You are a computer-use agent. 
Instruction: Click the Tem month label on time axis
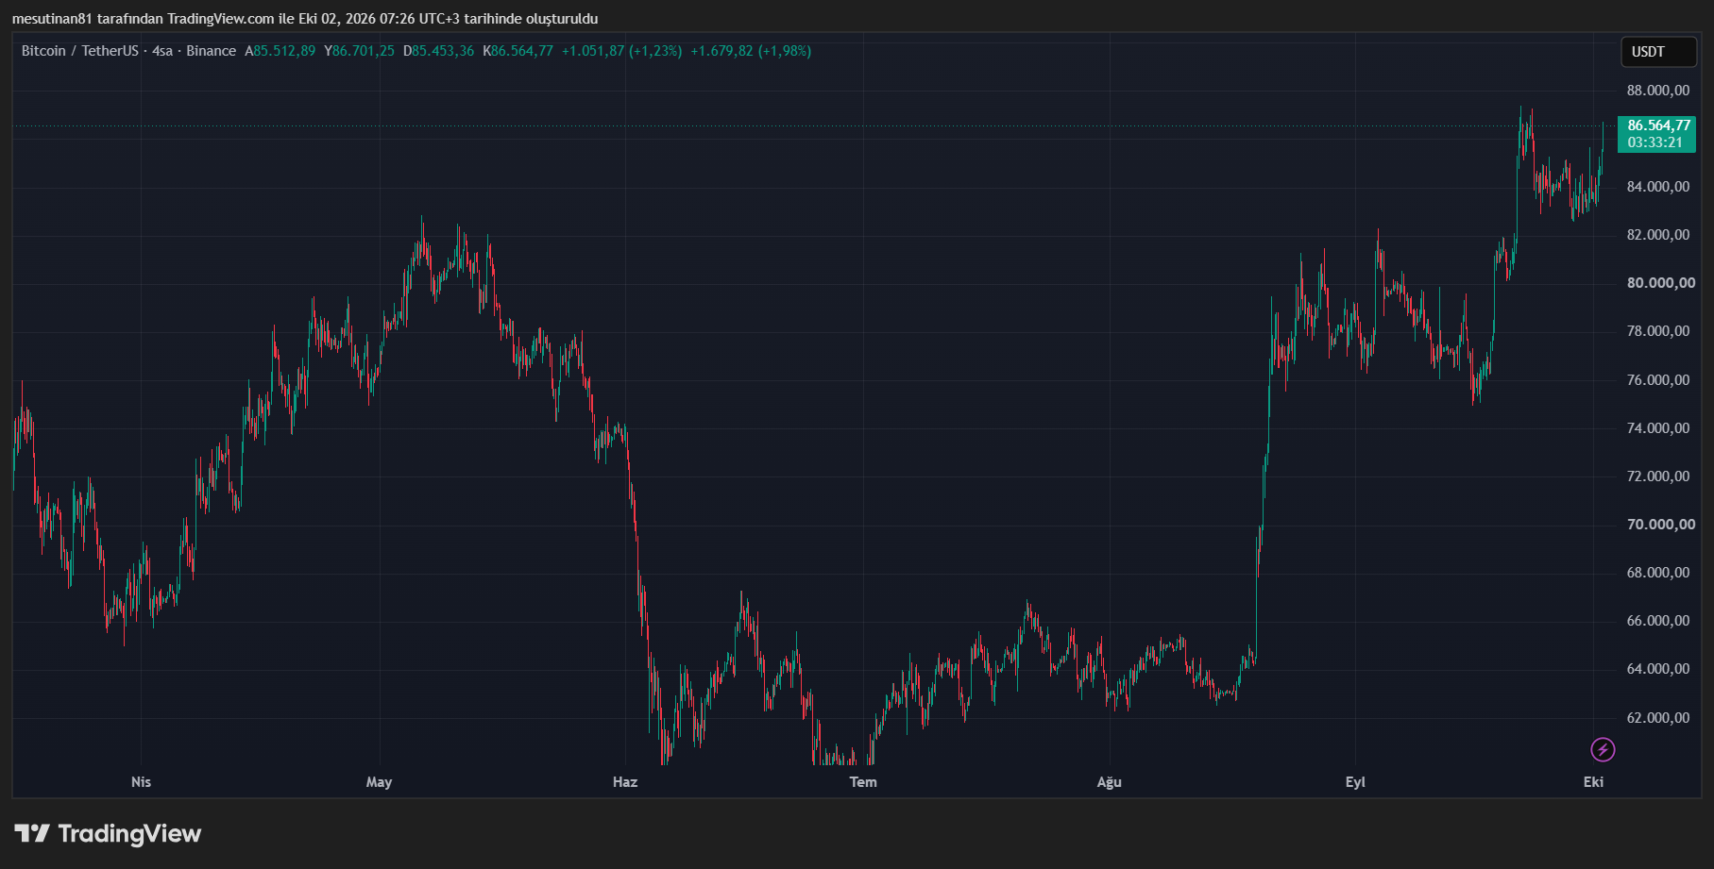click(x=863, y=782)
